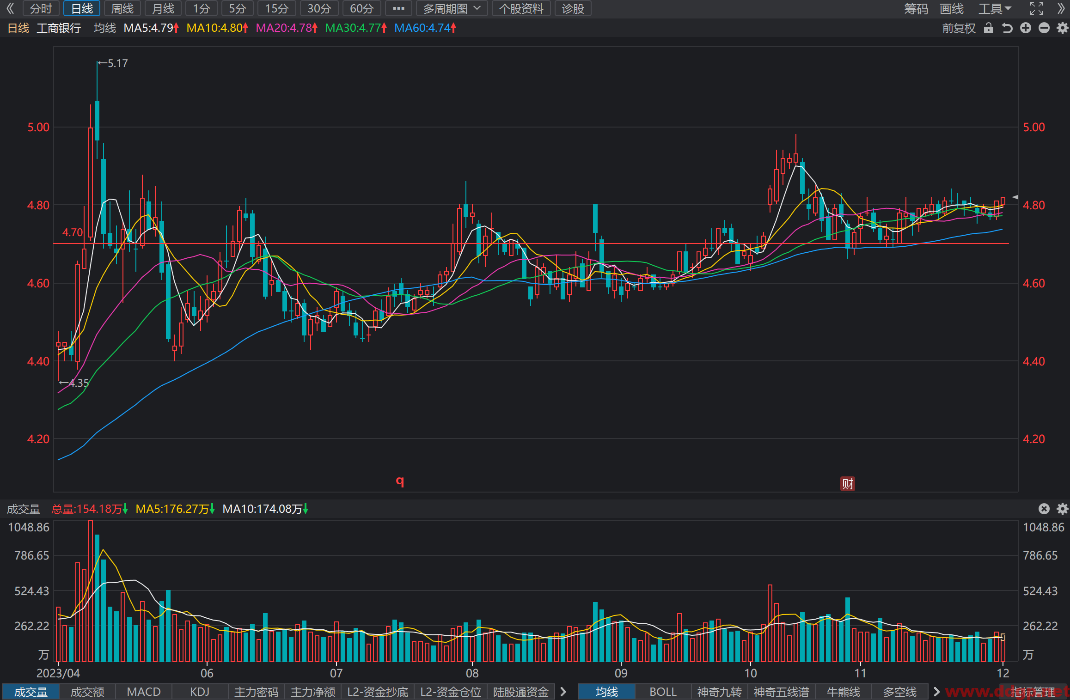The height and width of the screenshot is (700, 1070).
Task: Select the 5分 period tab
Action: (238, 8)
